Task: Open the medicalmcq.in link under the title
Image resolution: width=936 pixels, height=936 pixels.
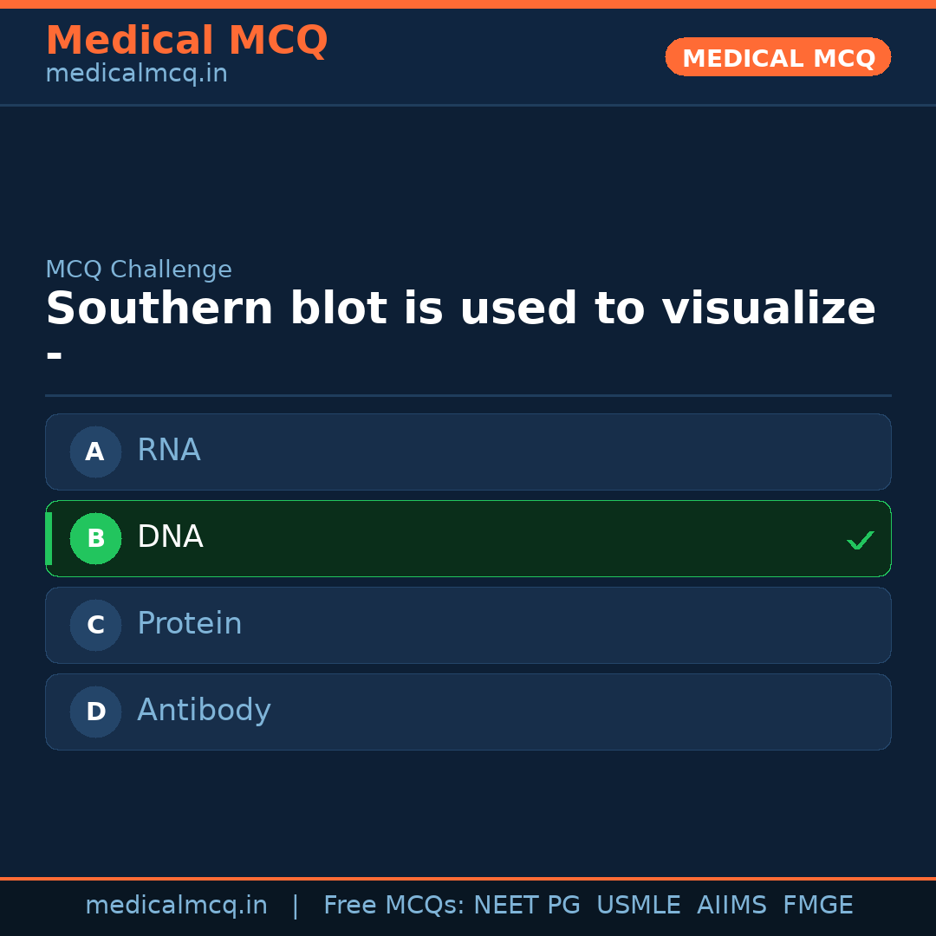Action: point(136,75)
